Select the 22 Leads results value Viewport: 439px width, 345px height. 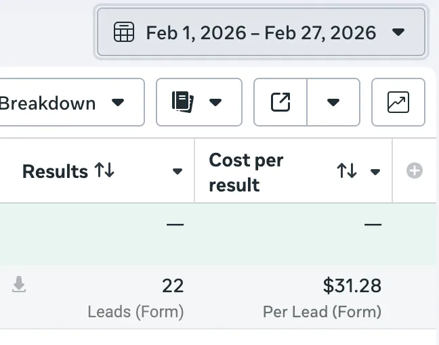173,286
